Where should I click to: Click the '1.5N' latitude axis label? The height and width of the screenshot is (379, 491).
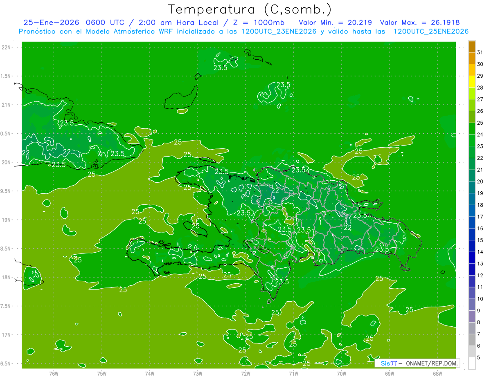point(6,76)
